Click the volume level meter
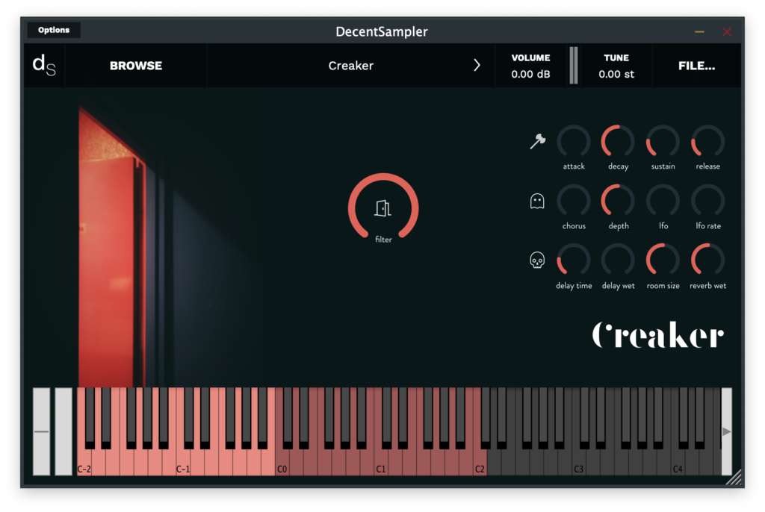Image resolution: width=765 pixels, height=512 pixels. coord(574,66)
